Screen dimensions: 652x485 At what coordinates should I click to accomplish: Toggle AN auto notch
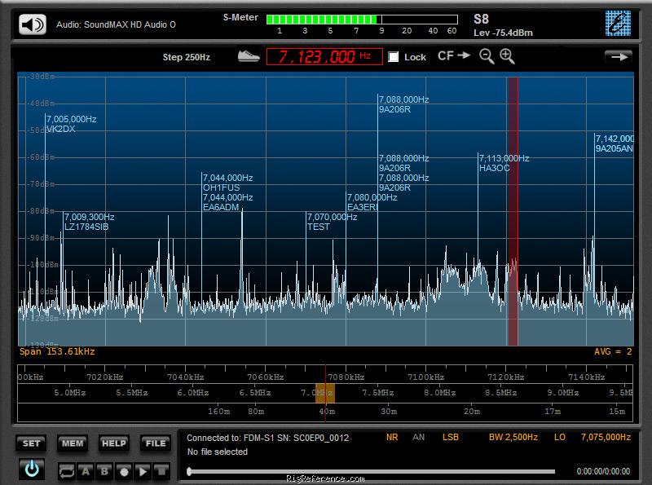pos(419,437)
